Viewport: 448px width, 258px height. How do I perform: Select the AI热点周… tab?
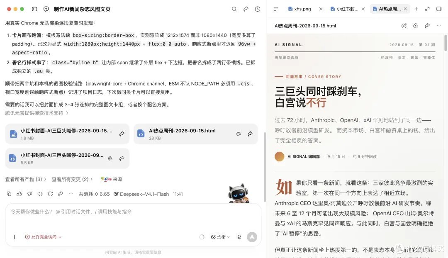(x=387, y=9)
